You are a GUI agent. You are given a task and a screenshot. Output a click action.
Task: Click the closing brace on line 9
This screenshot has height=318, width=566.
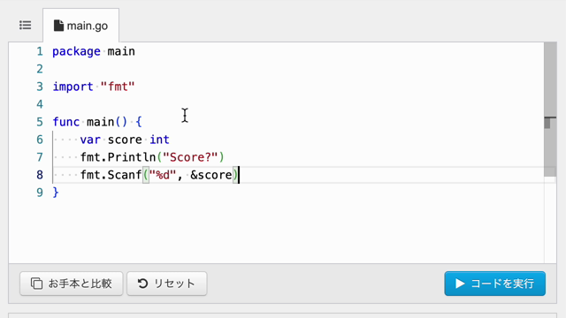(x=56, y=193)
